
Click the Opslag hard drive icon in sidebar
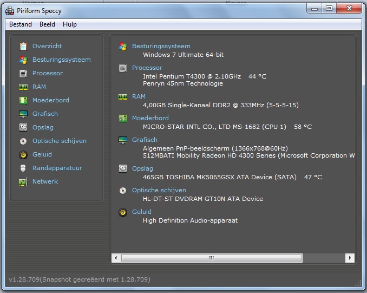pos(23,127)
